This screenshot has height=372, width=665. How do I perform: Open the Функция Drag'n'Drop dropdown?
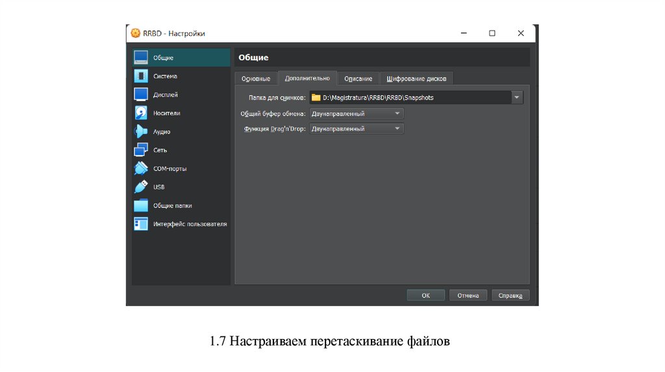(x=357, y=129)
